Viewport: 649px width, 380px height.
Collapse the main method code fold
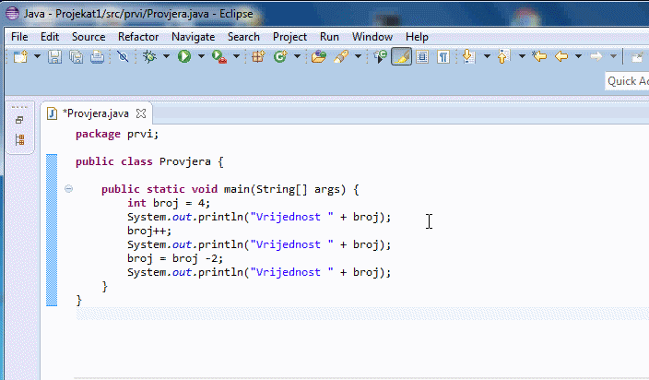(69, 189)
